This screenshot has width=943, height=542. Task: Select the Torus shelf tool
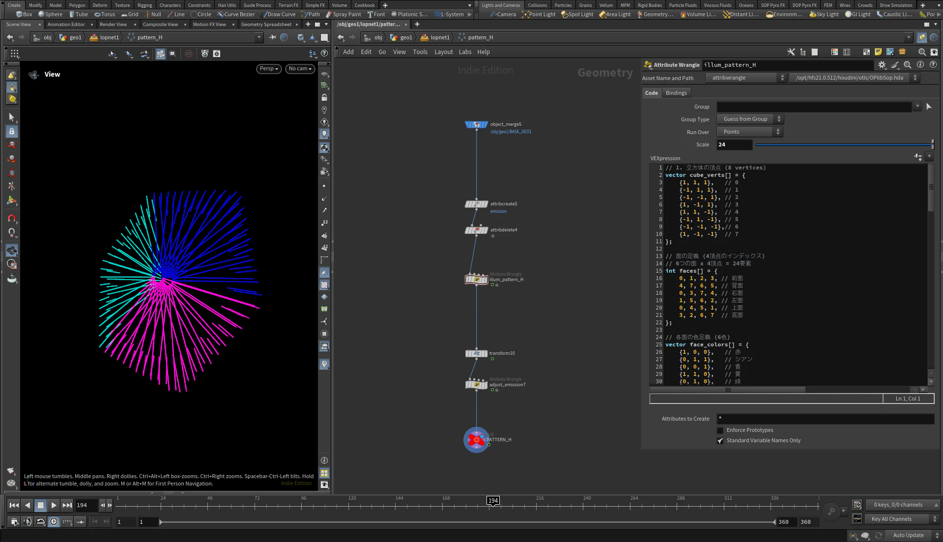point(104,14)
